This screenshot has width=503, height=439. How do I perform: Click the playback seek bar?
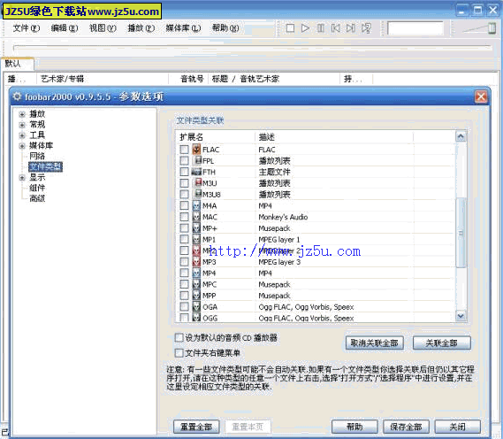click(253, 48)
